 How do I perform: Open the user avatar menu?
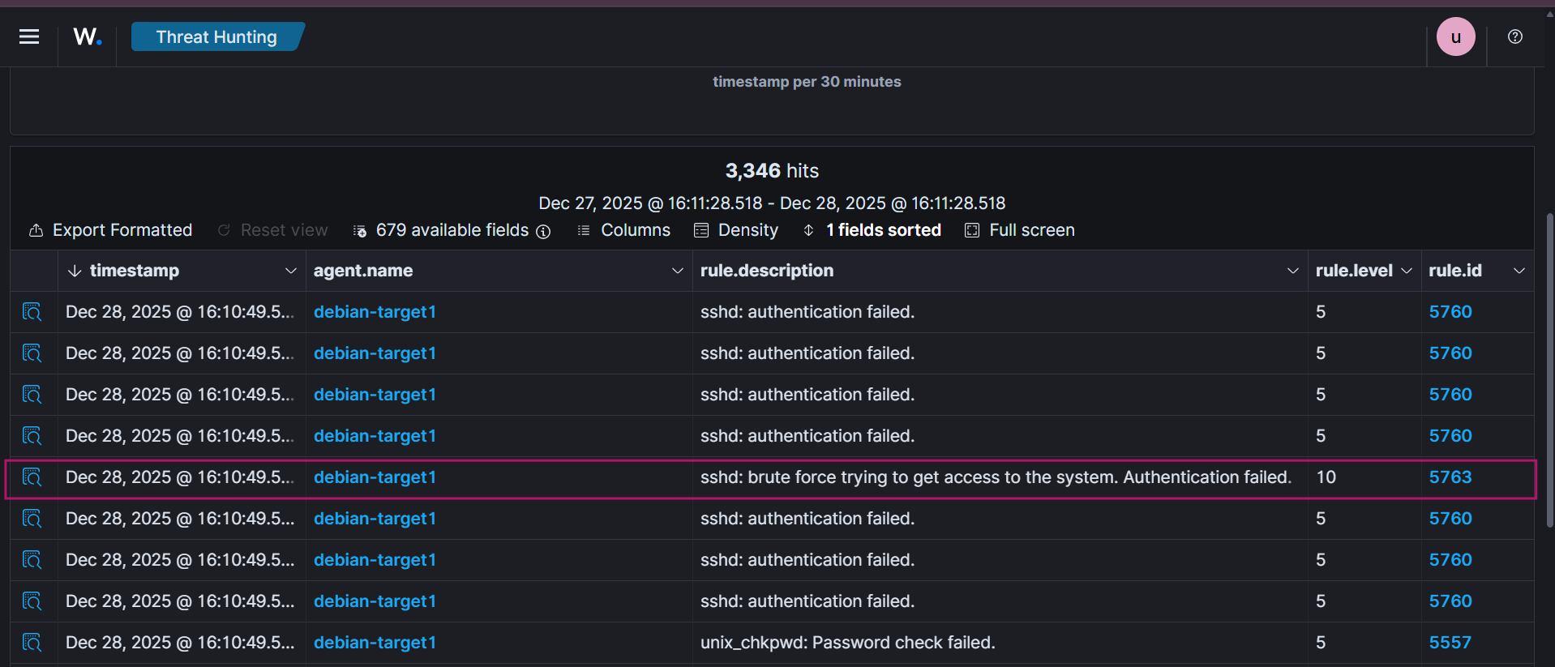pyautogui.click(x=1455, y=36)
